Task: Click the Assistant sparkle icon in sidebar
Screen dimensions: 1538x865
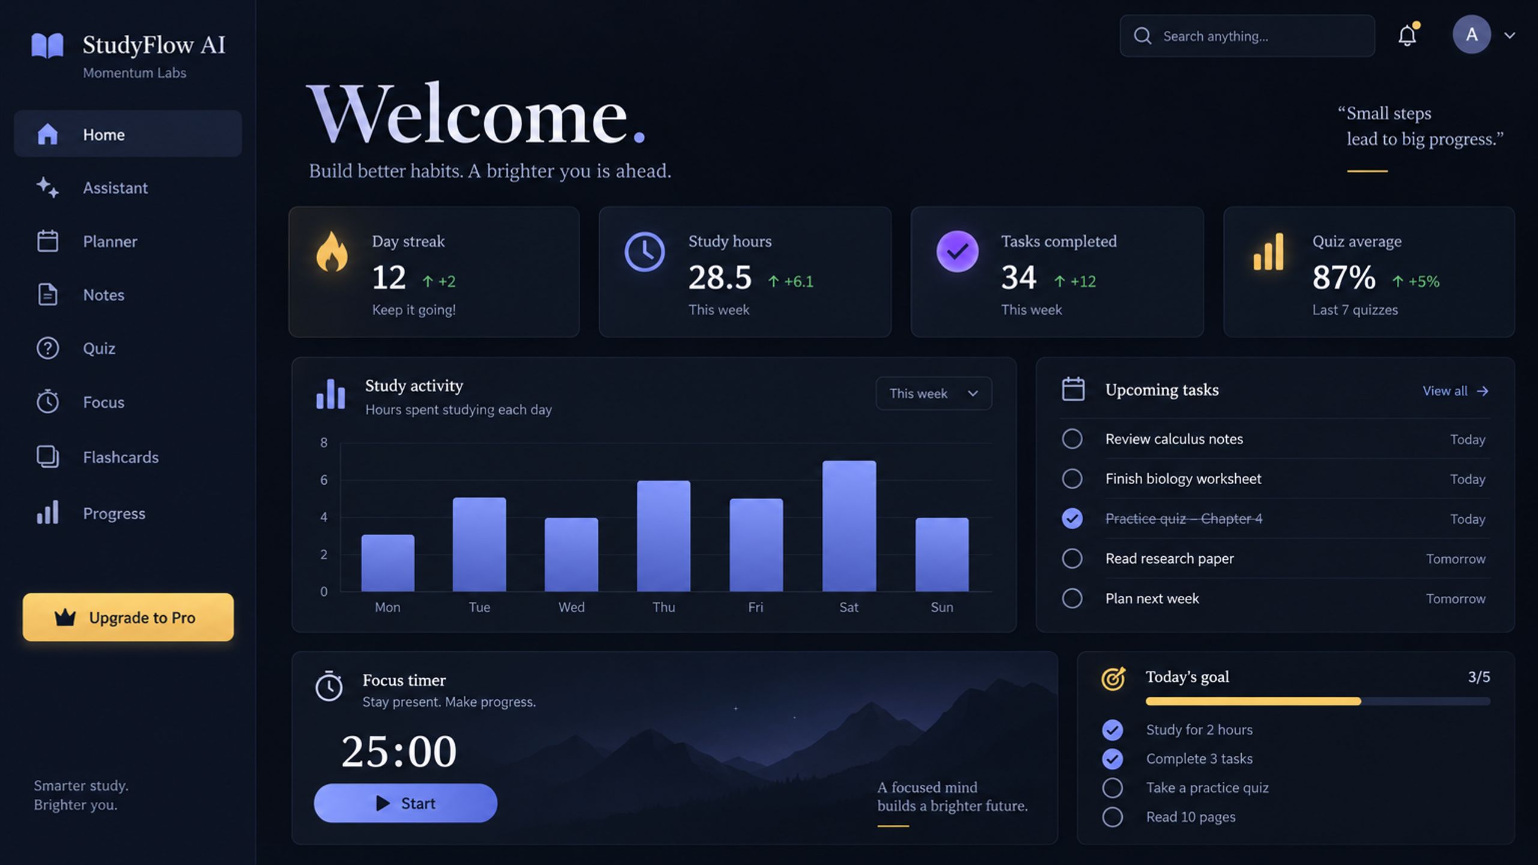Action: [47, 187]
